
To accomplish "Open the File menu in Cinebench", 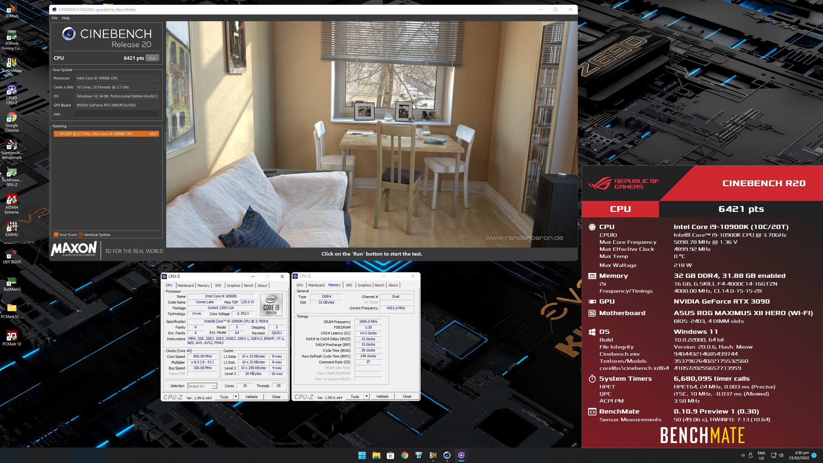I will 55,18.
